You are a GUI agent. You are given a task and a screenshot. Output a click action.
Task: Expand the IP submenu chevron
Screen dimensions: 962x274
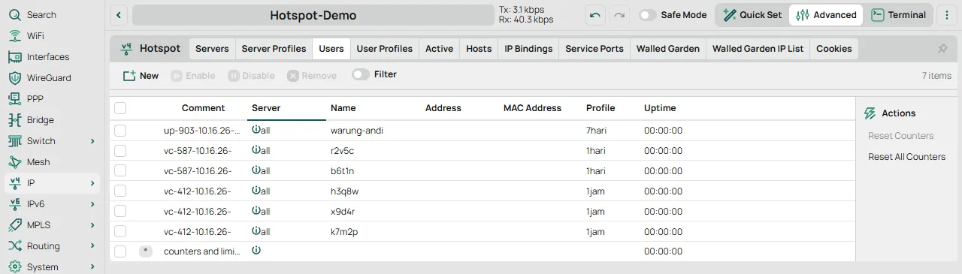click(92, 183)
